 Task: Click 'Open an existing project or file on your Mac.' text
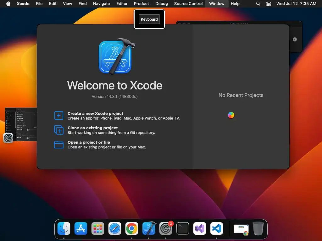(x=107, y=147)
